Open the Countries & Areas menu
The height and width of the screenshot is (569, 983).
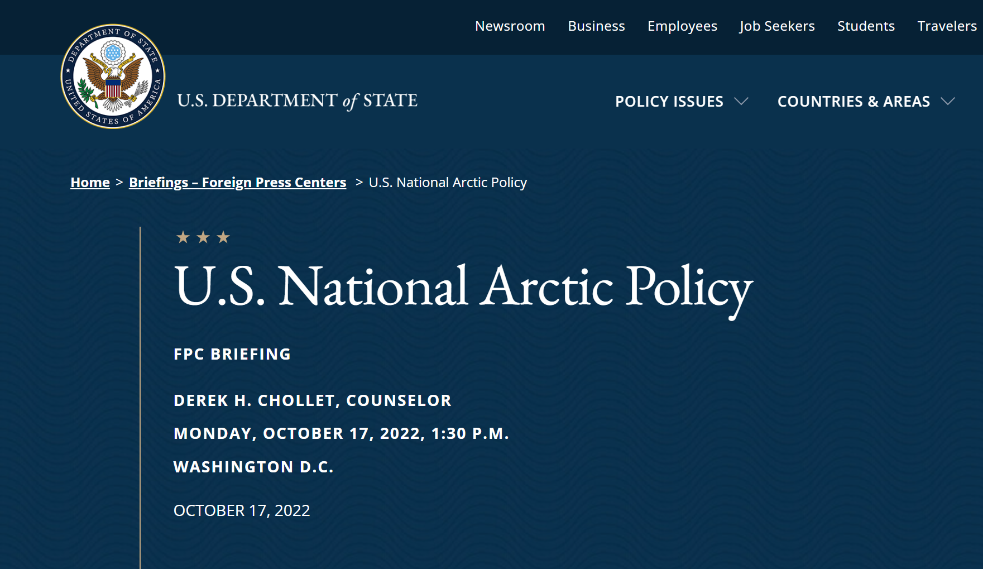853,102
